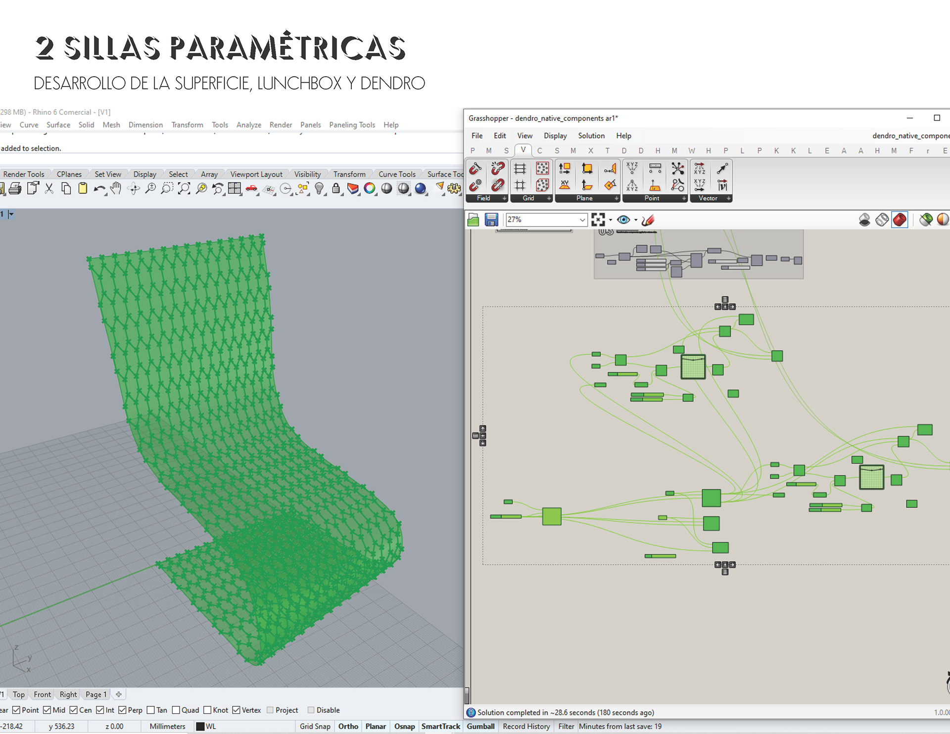Click the Populate 2D grid component icon
This screenshot has height=734, width=950.
click(542, 169)
